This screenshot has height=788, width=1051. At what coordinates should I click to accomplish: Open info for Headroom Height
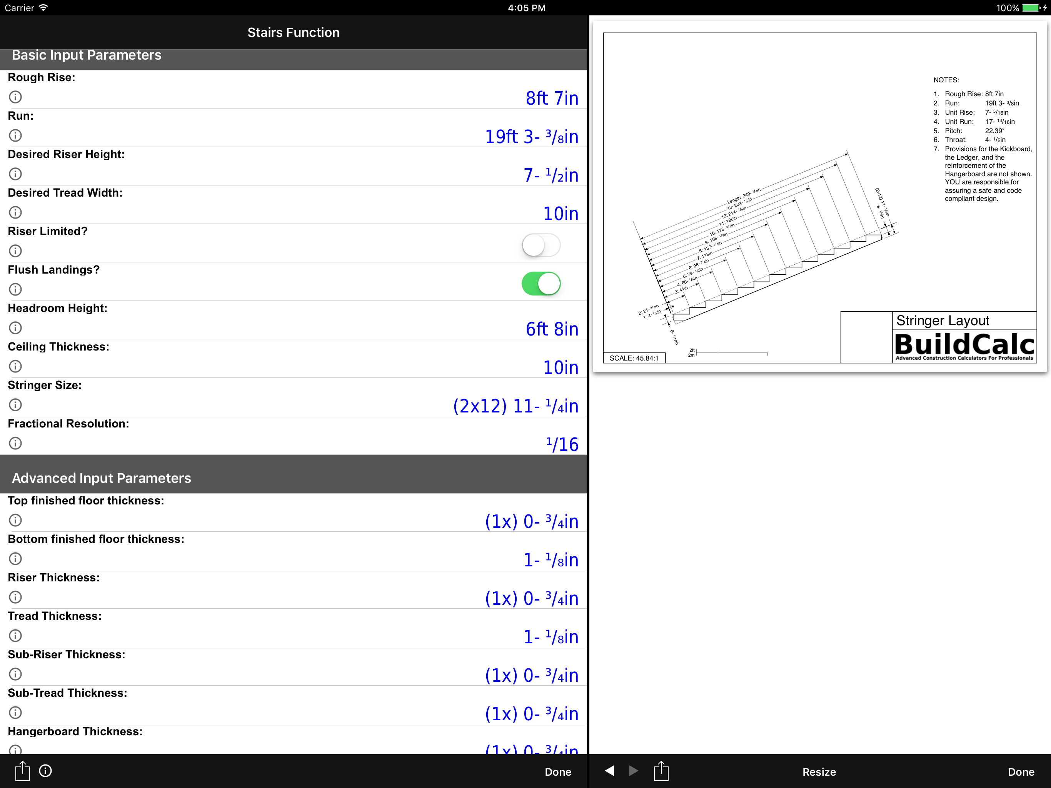(x=15, y=328)
